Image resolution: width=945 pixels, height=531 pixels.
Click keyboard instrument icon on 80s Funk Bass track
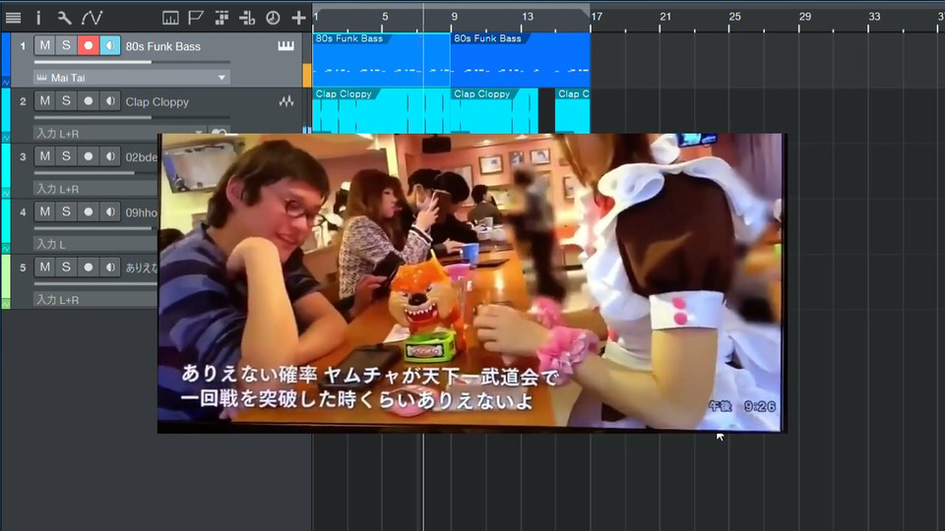pos(285,46)
